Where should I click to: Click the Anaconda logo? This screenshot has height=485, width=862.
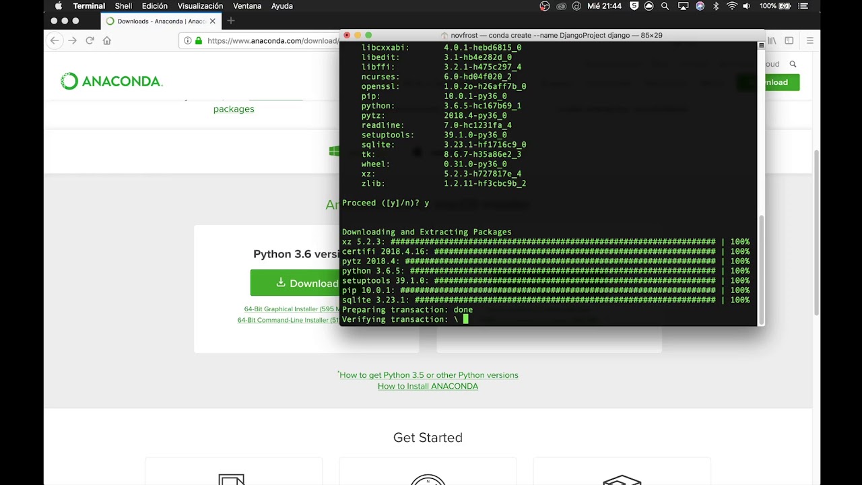111,82
